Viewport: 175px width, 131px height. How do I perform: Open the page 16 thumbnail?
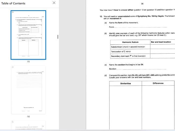click(x=28, y=89)
